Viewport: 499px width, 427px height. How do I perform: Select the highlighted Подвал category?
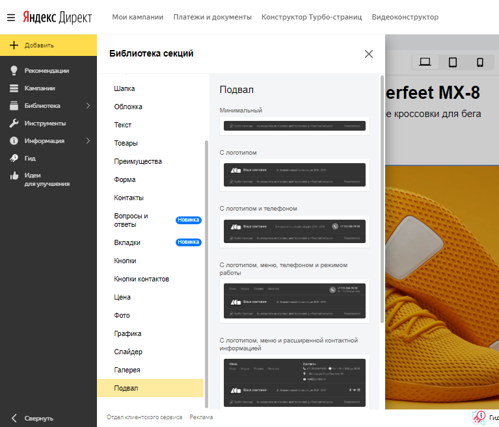[x=150, y=388]
